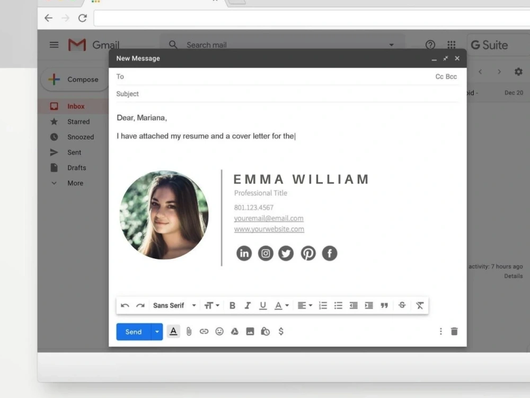
Task: Increase the indent level
Action: click(x=369, y=306)
